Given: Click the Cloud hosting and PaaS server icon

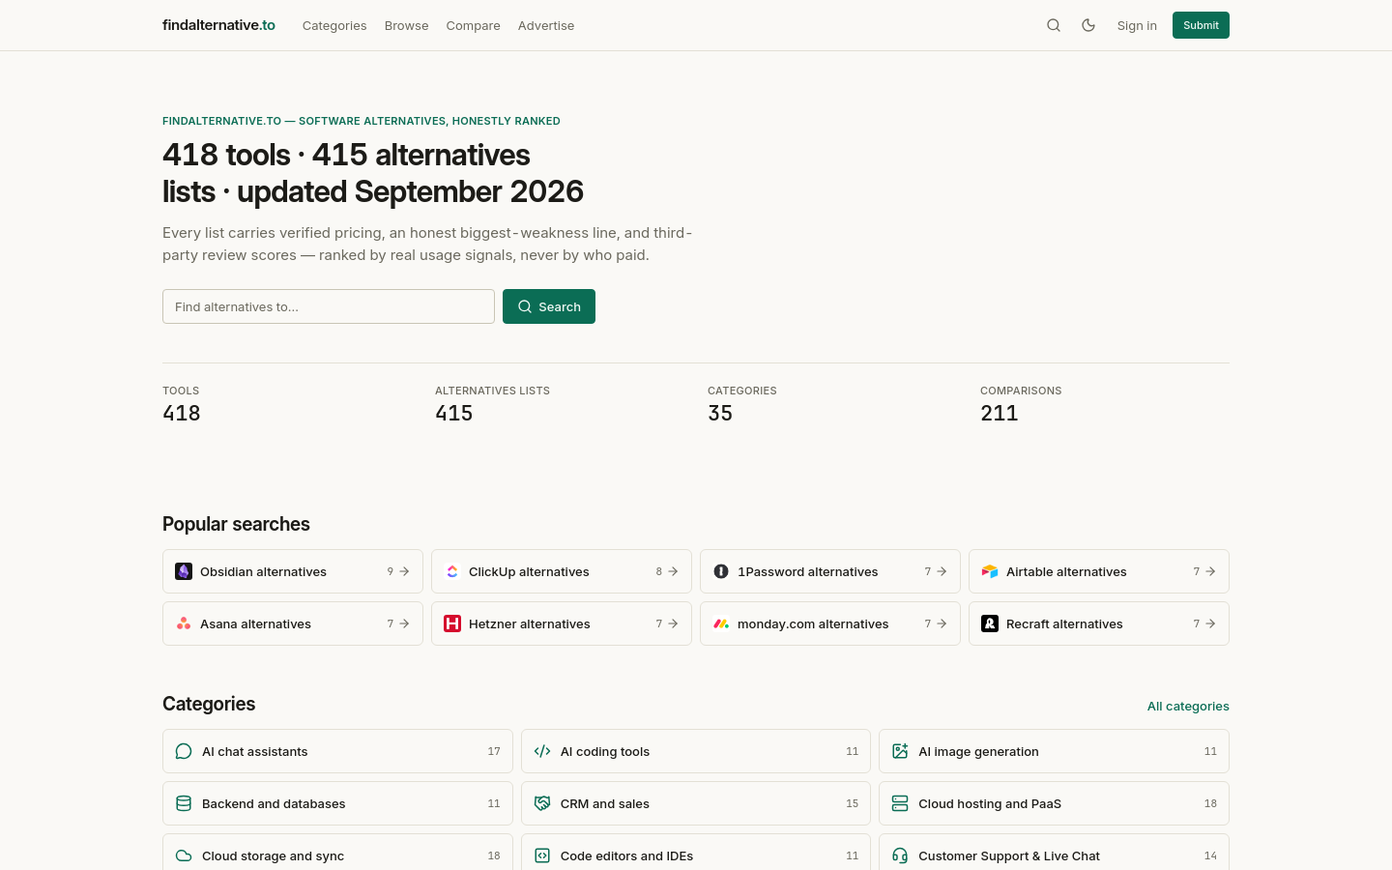Looking at the screenshot, I should pos(900,803).
